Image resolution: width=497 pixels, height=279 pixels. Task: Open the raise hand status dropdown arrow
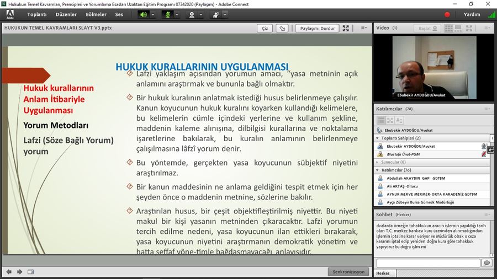tap(225, 14)
